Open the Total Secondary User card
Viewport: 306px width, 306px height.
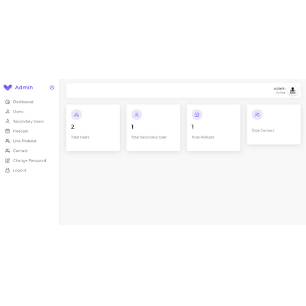click(x=153, y=128)
